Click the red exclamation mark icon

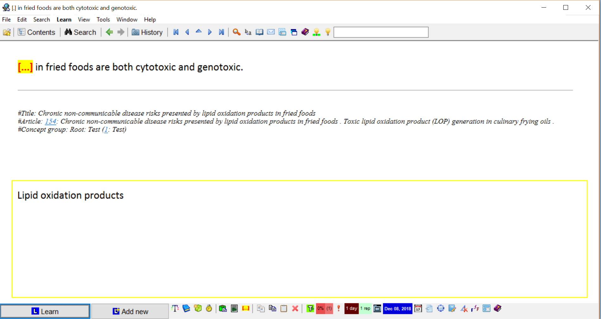(338, 308)
